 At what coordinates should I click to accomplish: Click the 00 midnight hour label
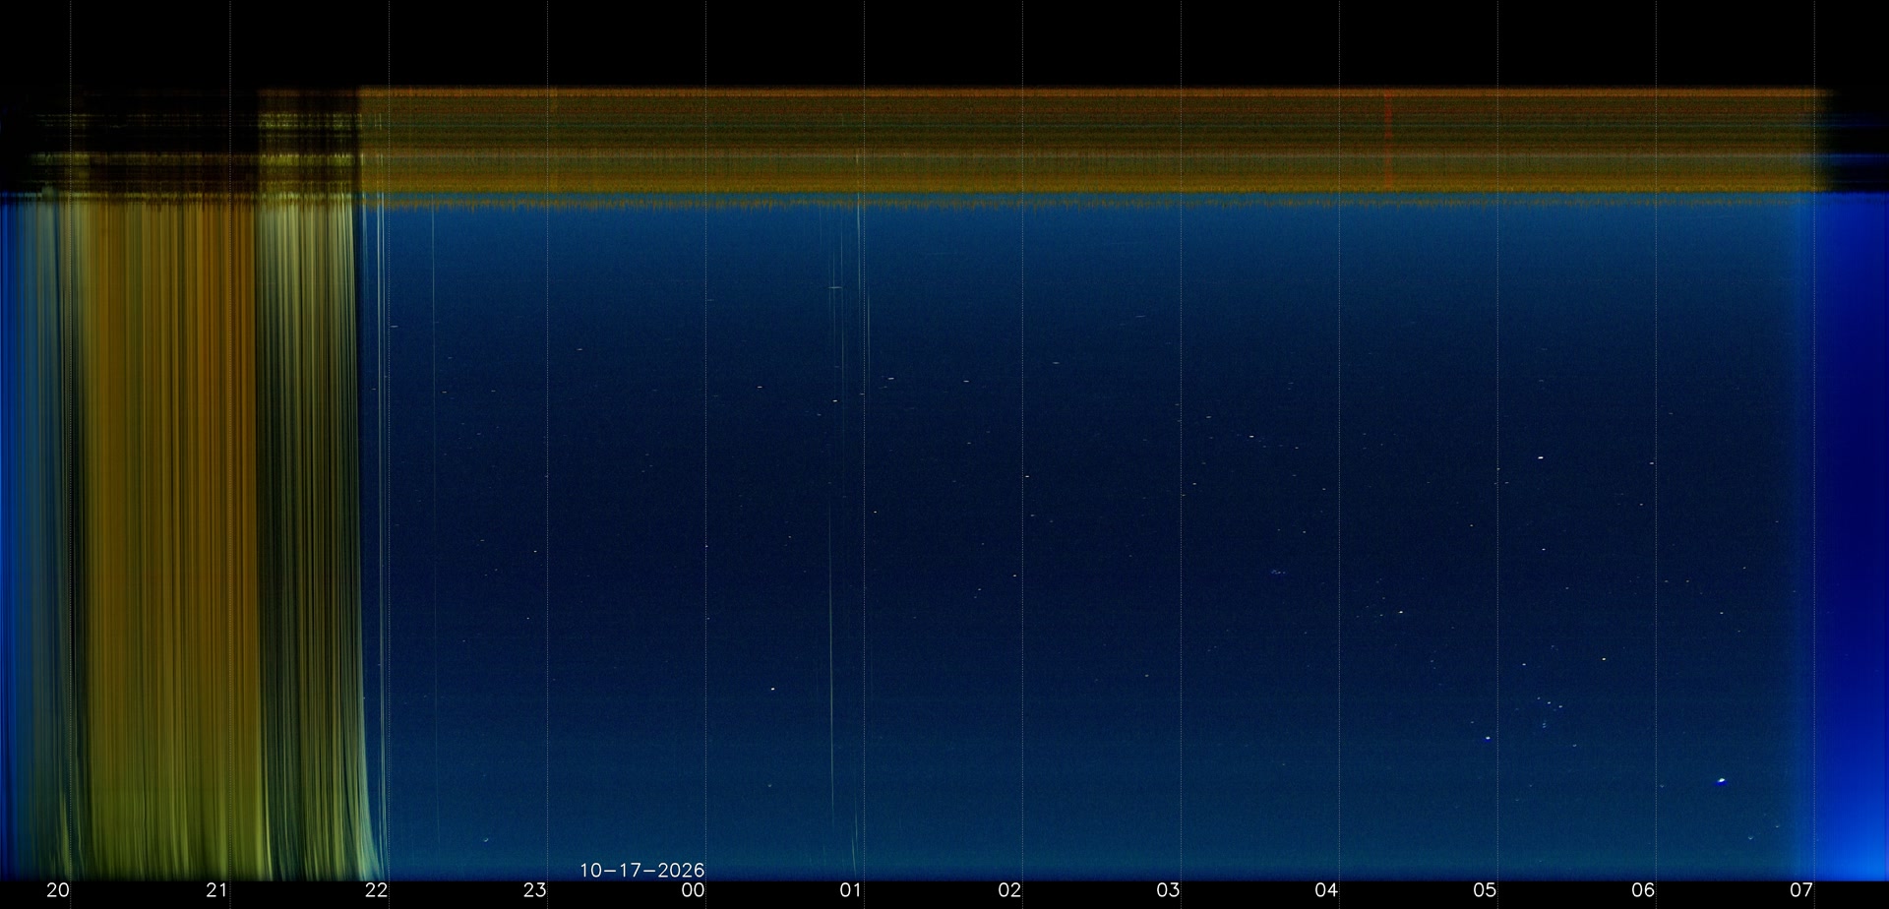tap(693, 890)
